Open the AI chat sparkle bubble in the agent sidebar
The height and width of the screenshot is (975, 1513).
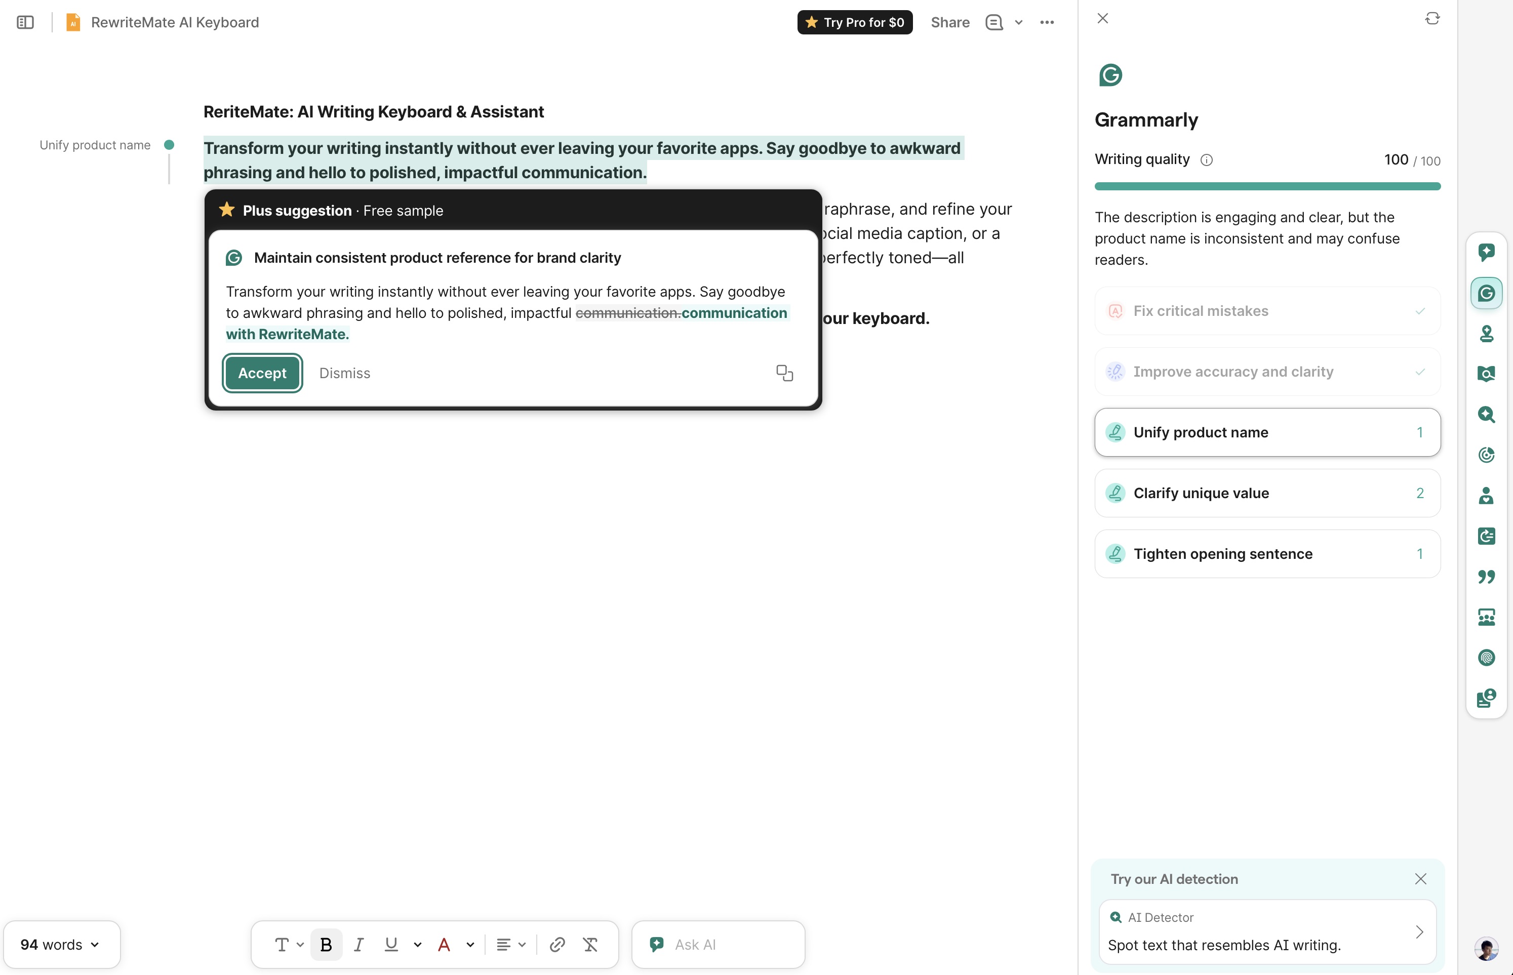[x=1486, y=253]
